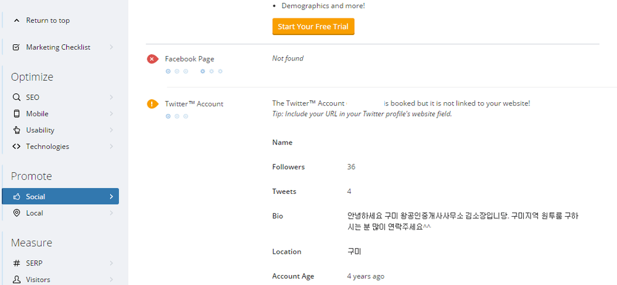
Task: Click the 'Demographics and more!' bullet text
Action: point(323,6)
